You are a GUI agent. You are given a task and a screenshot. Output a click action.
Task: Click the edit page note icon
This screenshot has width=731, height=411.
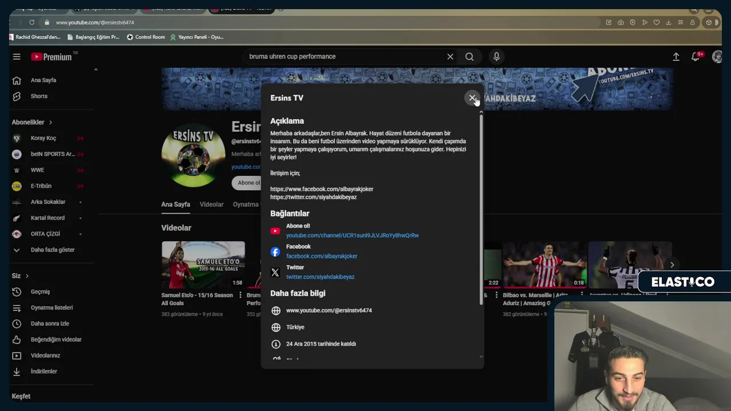pyautogui.click(x=609, y=22)
